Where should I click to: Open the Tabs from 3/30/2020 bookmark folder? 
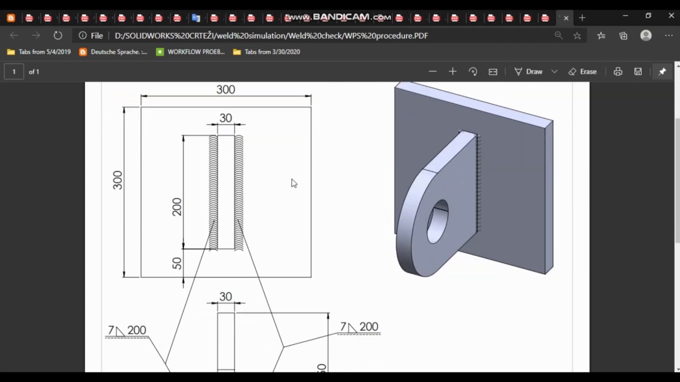[x=267, y=52]
